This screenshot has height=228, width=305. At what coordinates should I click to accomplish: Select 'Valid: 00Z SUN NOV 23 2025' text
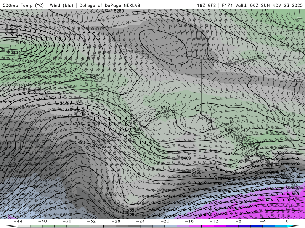tap(269, 5)
